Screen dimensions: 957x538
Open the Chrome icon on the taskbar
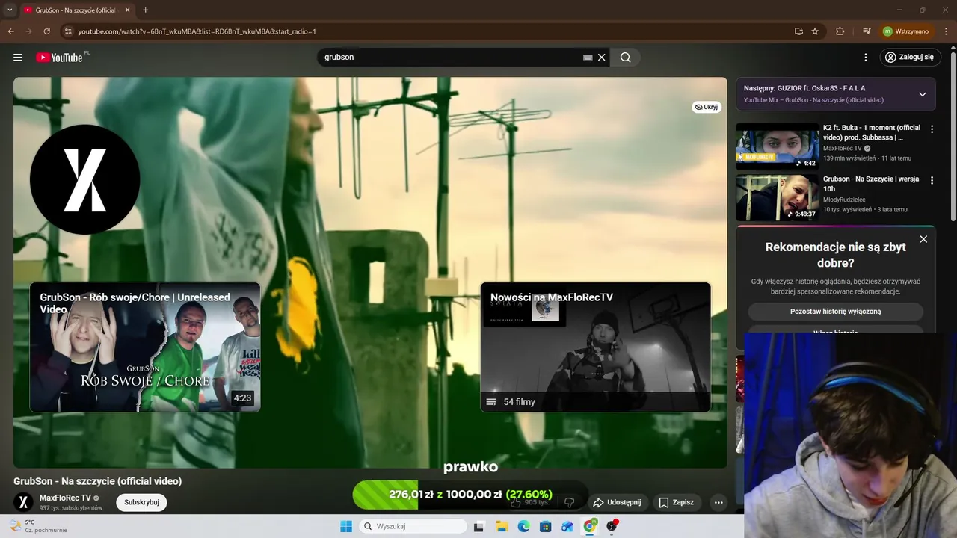[x=590, y=526]
